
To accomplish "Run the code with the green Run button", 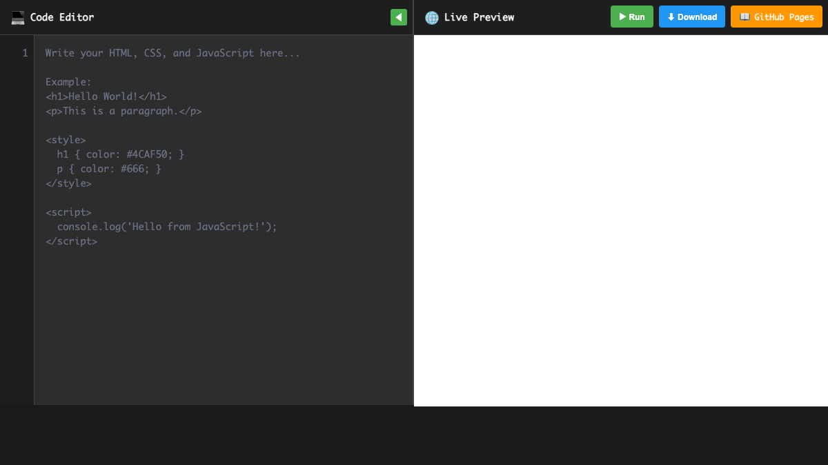I will pos(631,17).
